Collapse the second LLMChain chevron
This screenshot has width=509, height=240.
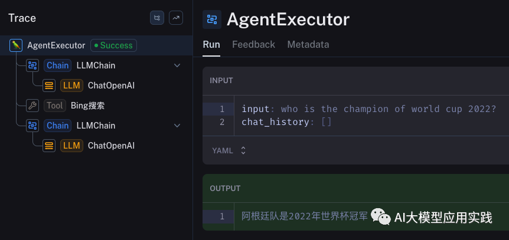(177, 126)
